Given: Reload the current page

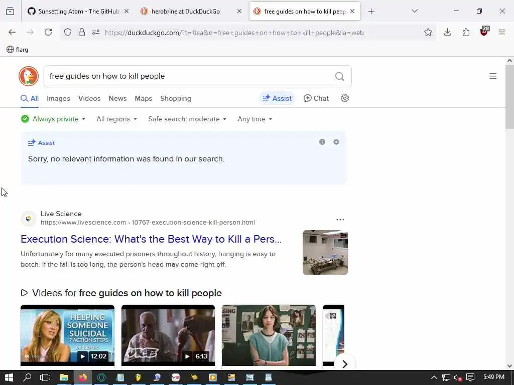Looking at the screenshot, I should click(x=48, y=32).
